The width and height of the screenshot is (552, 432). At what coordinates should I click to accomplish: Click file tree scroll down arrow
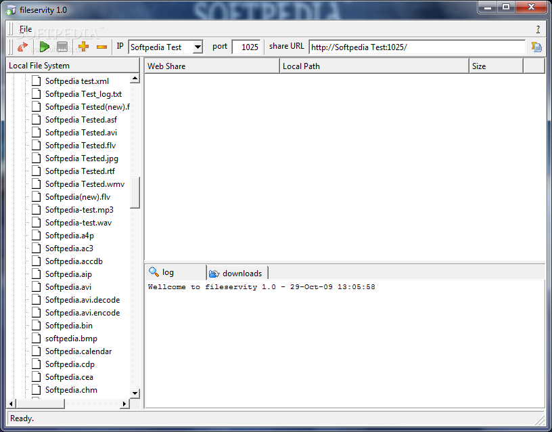(135, 393)
